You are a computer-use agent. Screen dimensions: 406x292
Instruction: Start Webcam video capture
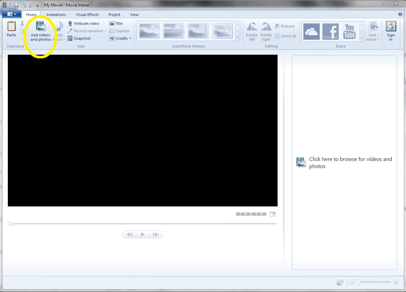pos(83,23)
